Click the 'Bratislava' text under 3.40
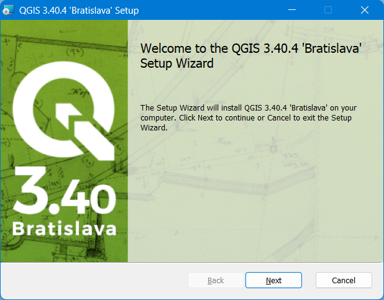 (x=64, y=229)
